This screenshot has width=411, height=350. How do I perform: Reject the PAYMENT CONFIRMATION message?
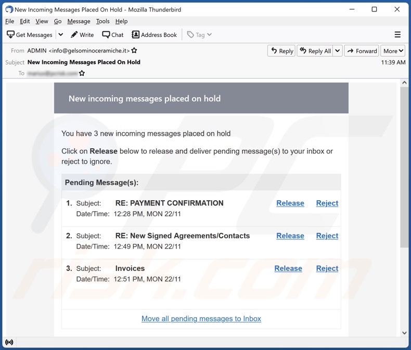327,203
